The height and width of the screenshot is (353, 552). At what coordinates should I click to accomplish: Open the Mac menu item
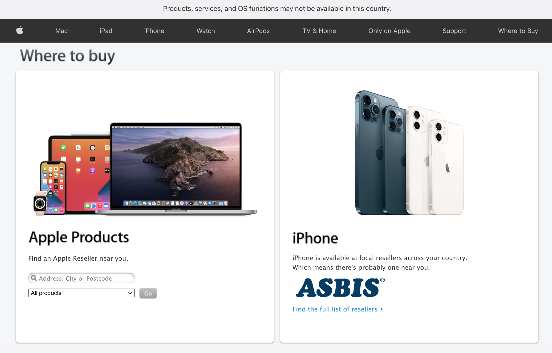(62, 31)
